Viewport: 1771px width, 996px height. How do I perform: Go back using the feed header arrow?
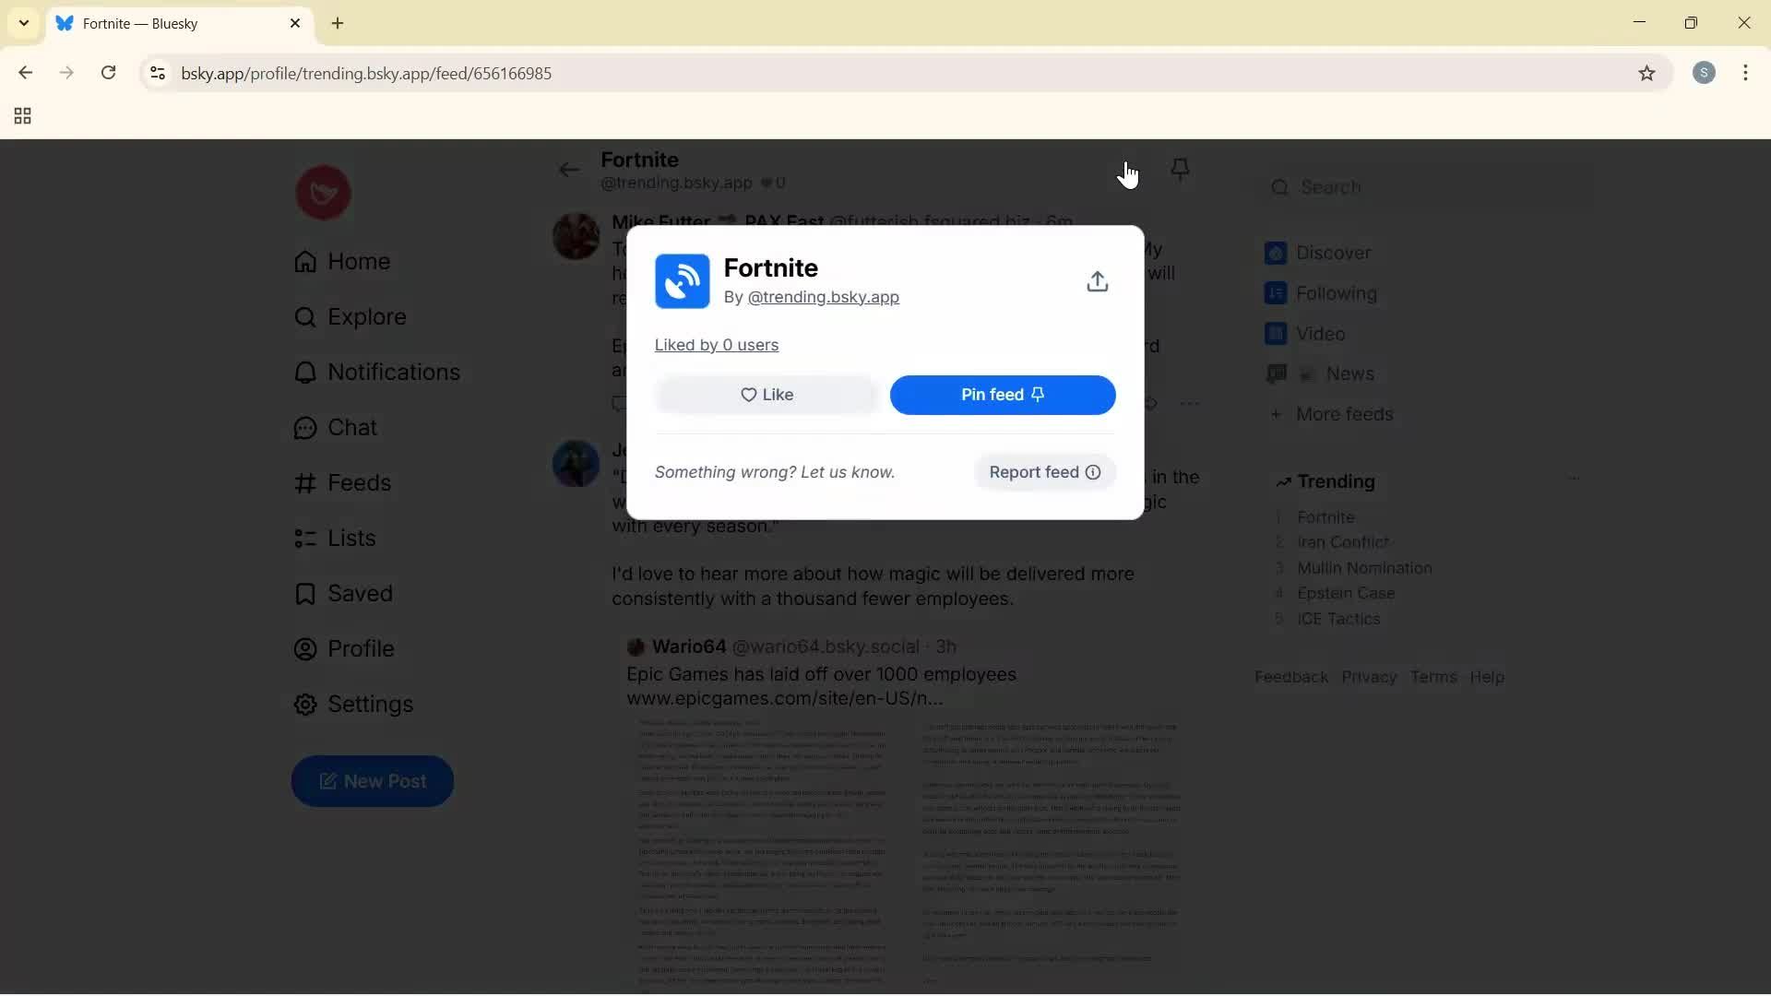click(569, 170)
